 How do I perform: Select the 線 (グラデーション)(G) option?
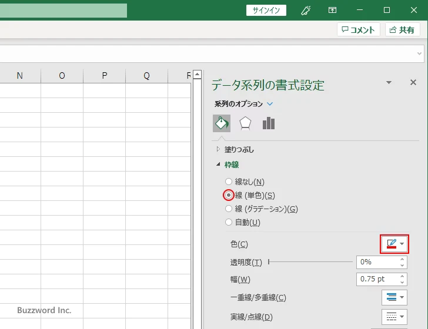pyautogui.click(x=229, y=209)
